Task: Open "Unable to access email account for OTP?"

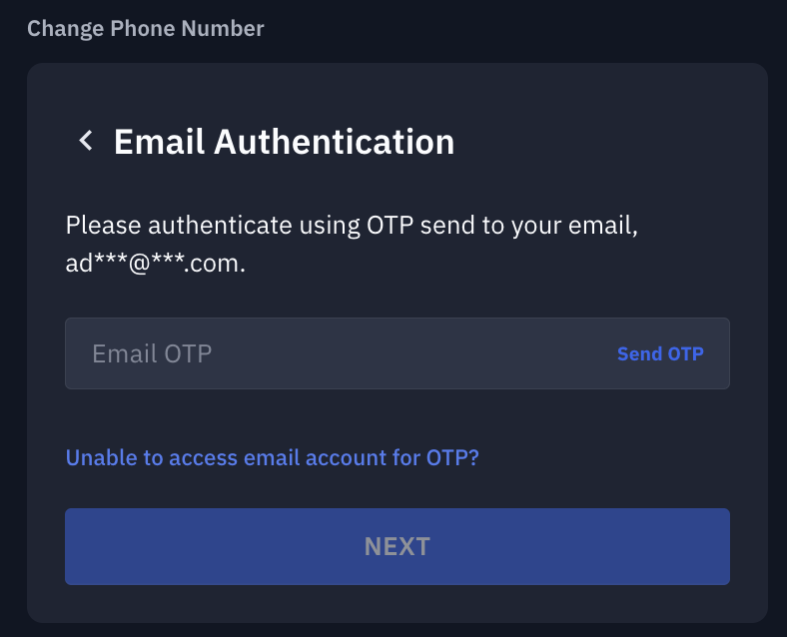Action: (272, 458)
